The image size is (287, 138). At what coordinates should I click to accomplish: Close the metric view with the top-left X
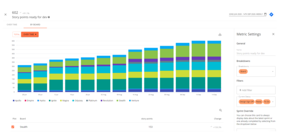tap(6, 15)
